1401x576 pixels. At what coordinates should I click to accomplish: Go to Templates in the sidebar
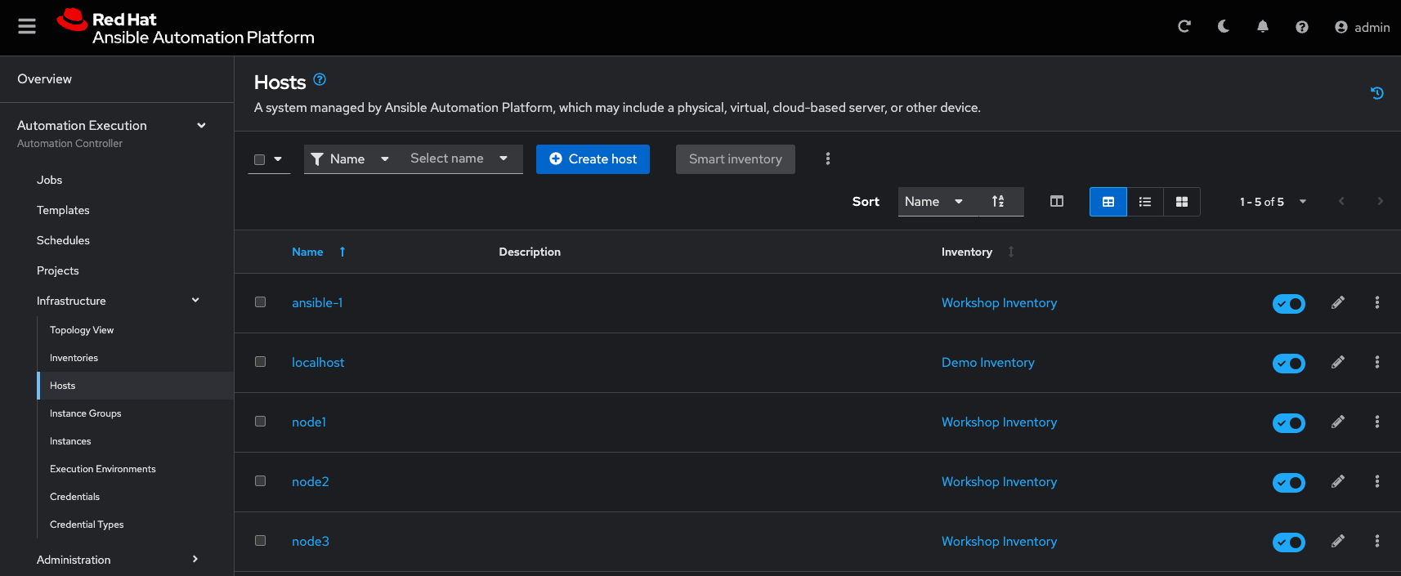click(x=63, y=210)
